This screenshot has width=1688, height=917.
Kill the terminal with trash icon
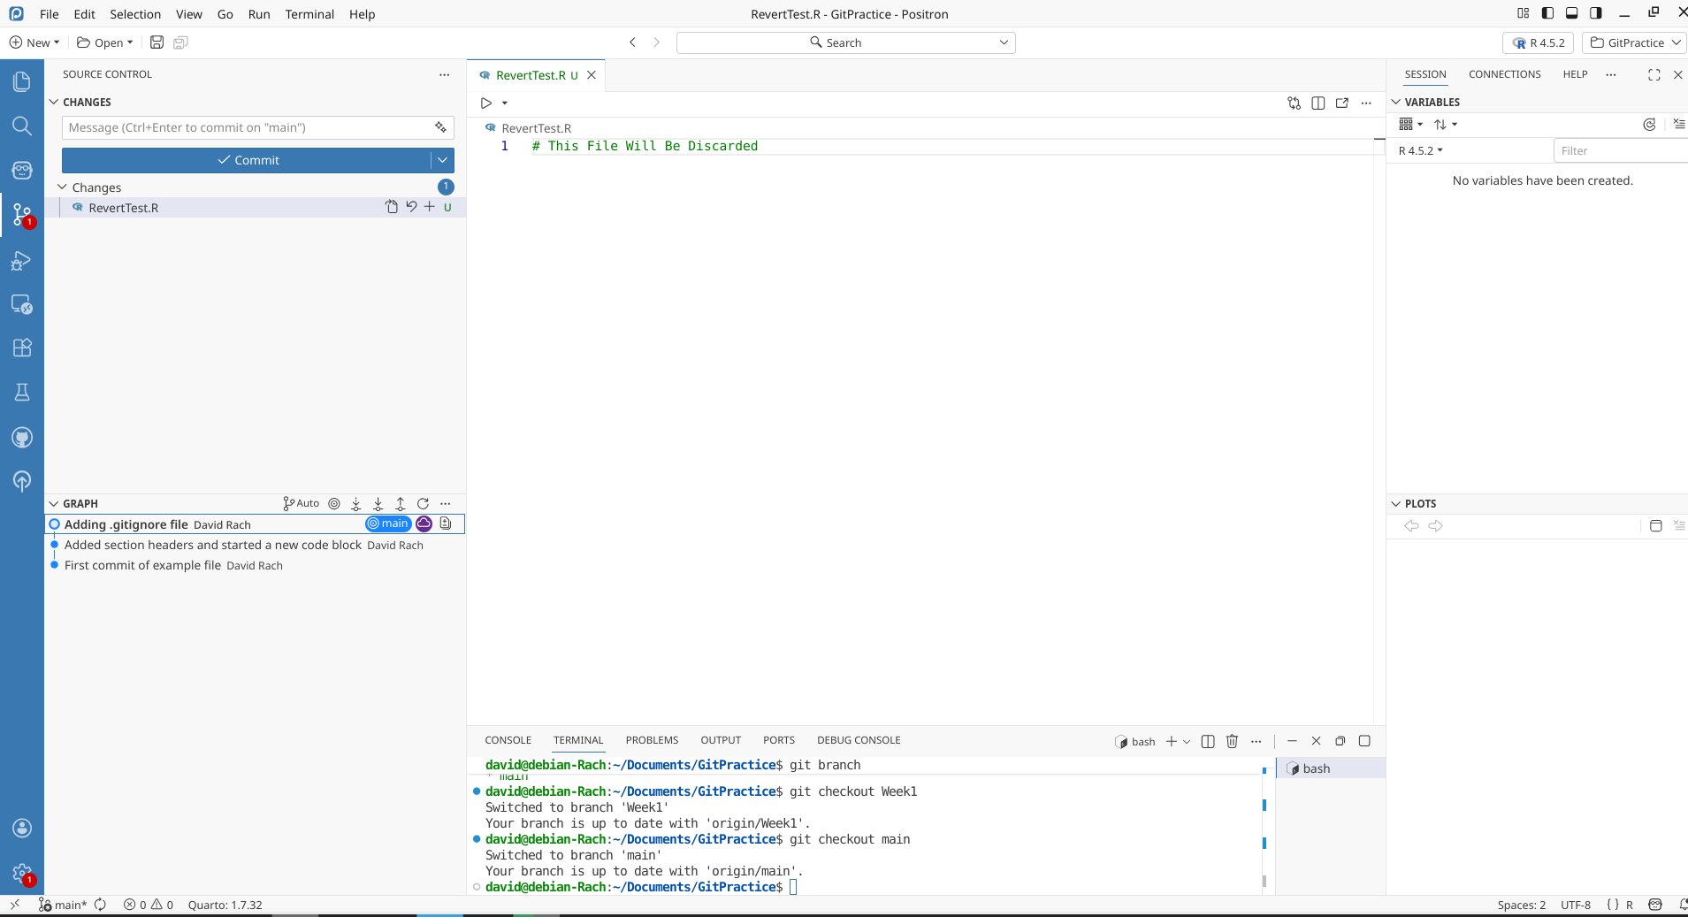tap(1232, 741)
